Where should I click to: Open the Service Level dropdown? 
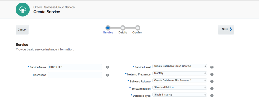point(180,66)
